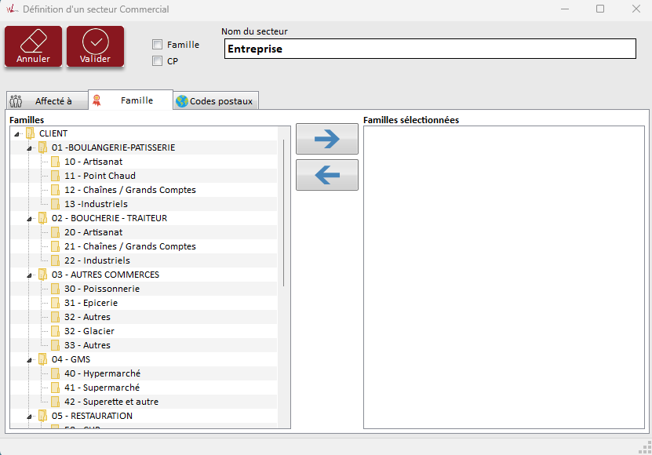Click the folder icon beside CLIENT
The width and height of the screenshot is (652, 455).
point(30,133)
